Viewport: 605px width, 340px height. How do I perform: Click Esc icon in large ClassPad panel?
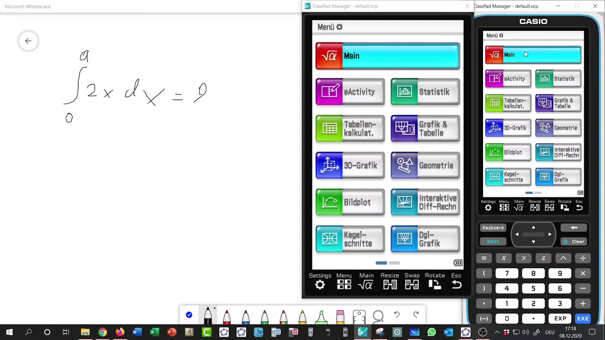[x=456, y=285]
